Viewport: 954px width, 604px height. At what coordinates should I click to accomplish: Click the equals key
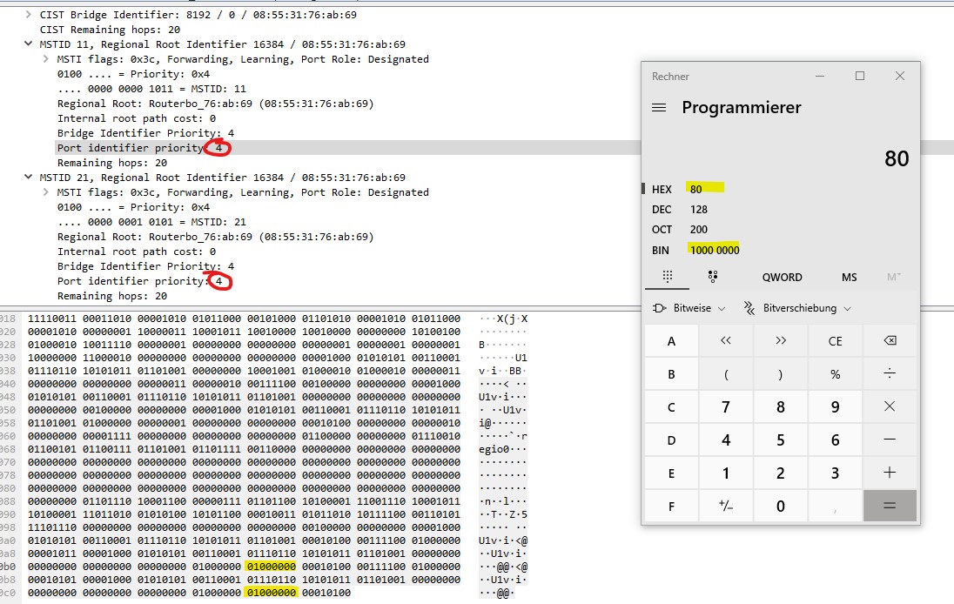[890, 506]
